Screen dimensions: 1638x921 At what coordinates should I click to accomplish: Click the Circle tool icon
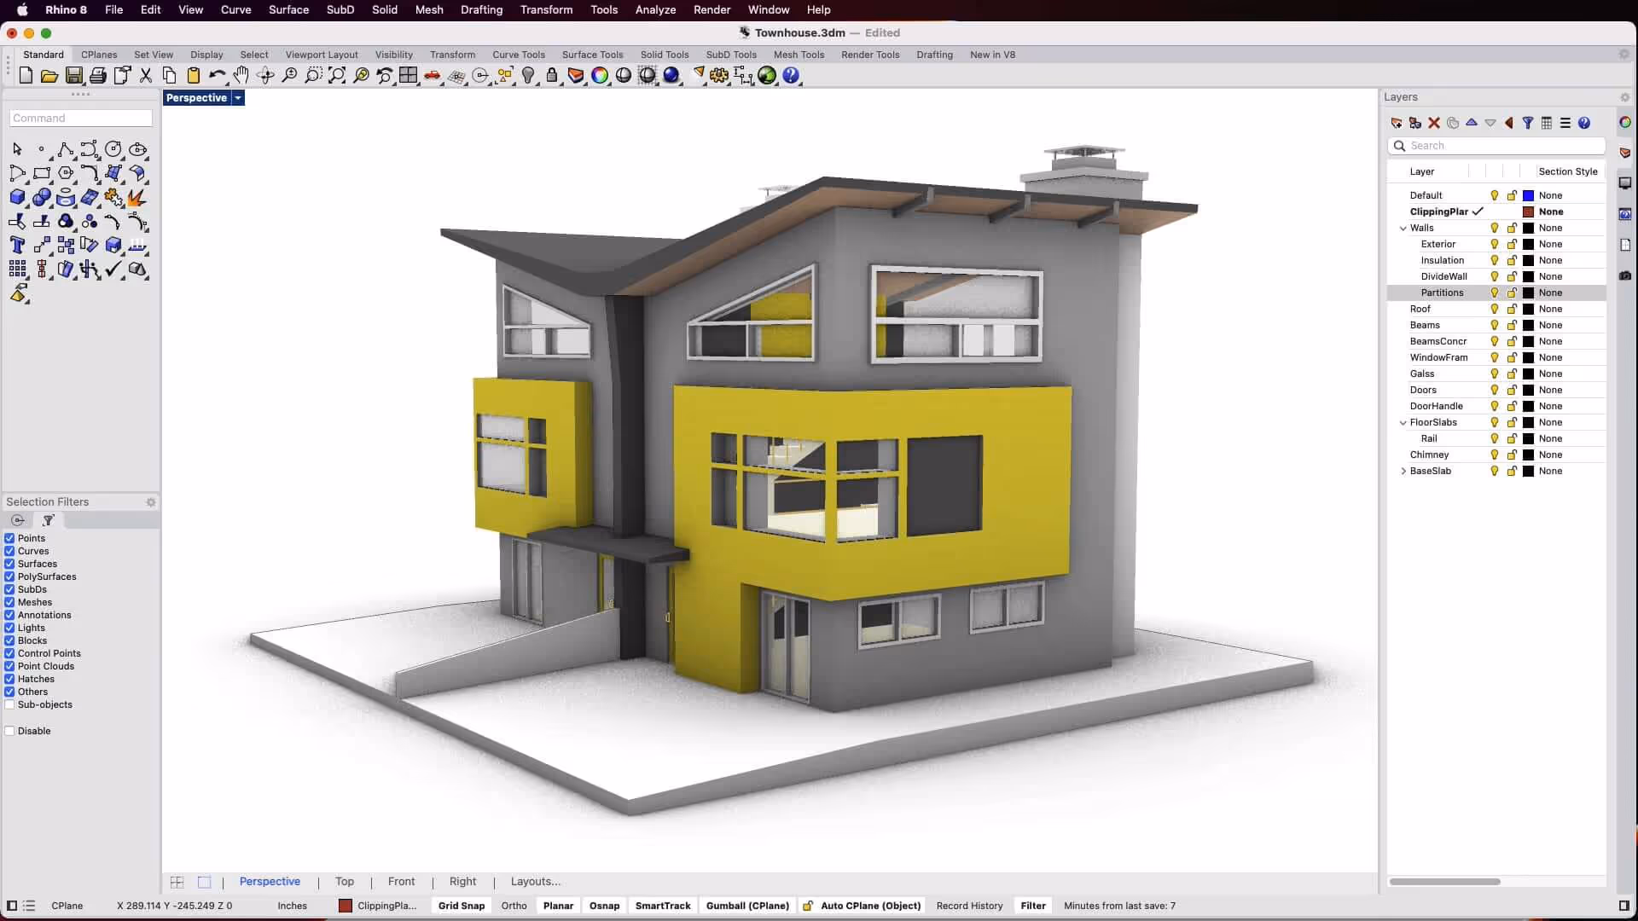tap(113, 149)
